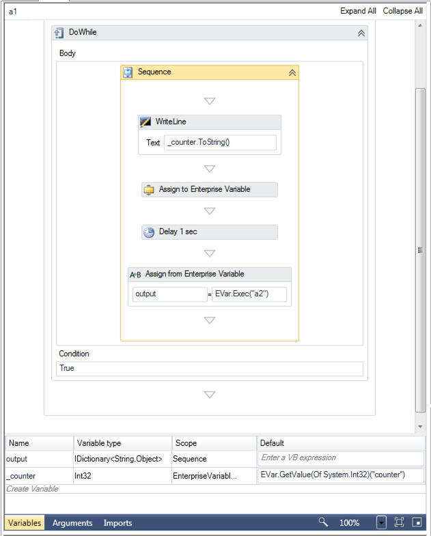
Task: Collapse the DoWhile activity using its chevron
Action: [361, 33]
